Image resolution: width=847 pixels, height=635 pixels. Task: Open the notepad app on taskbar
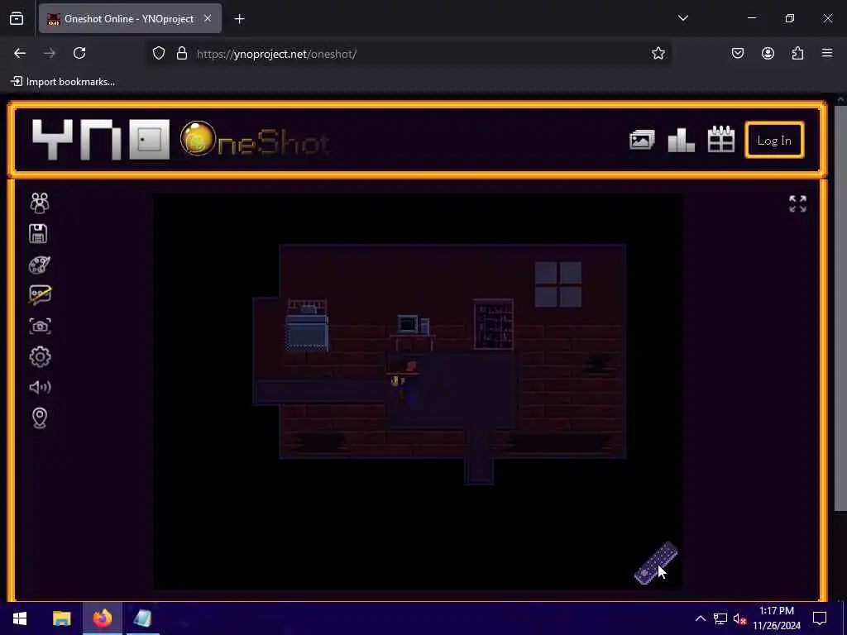click(x=142, y=618)
